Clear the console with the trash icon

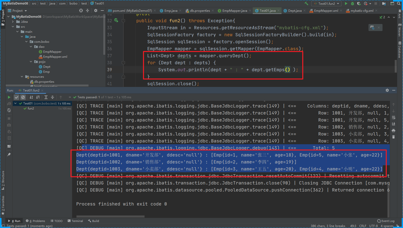coord(393,137)
